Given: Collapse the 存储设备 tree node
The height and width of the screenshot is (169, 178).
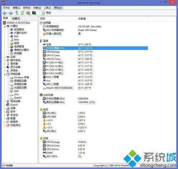Looking at the screenshot, I should click(5, 74).
